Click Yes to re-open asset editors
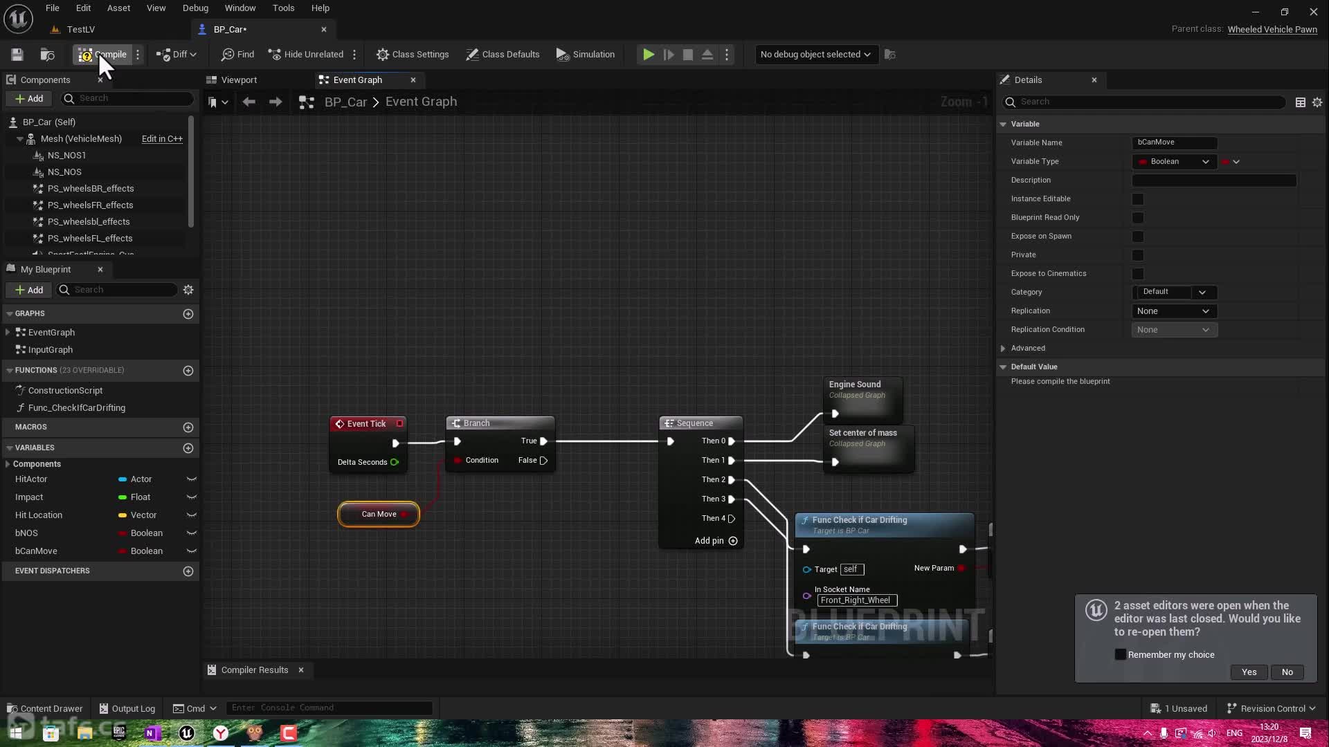Image resolution: width=1329 pixels, height=747 pixels. (x=1248, y=672)
